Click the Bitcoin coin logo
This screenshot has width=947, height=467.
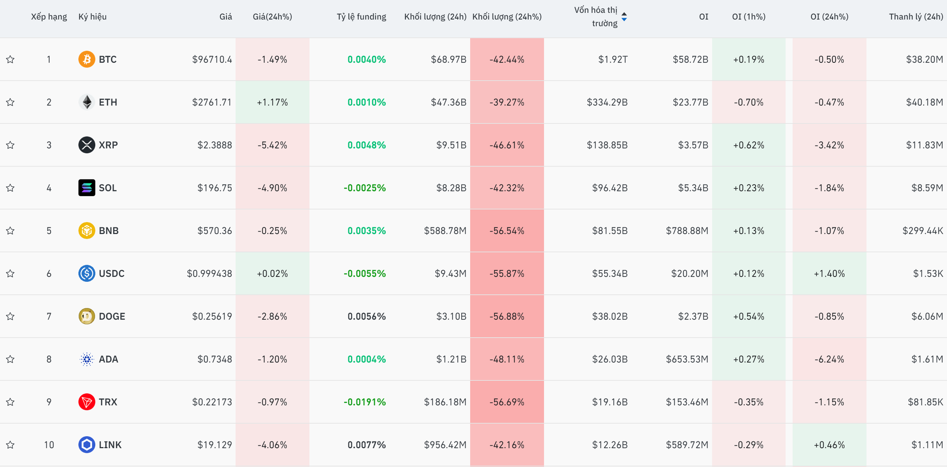click(87, 60)
